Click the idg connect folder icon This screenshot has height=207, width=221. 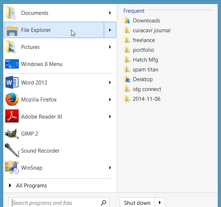(127, 89)
